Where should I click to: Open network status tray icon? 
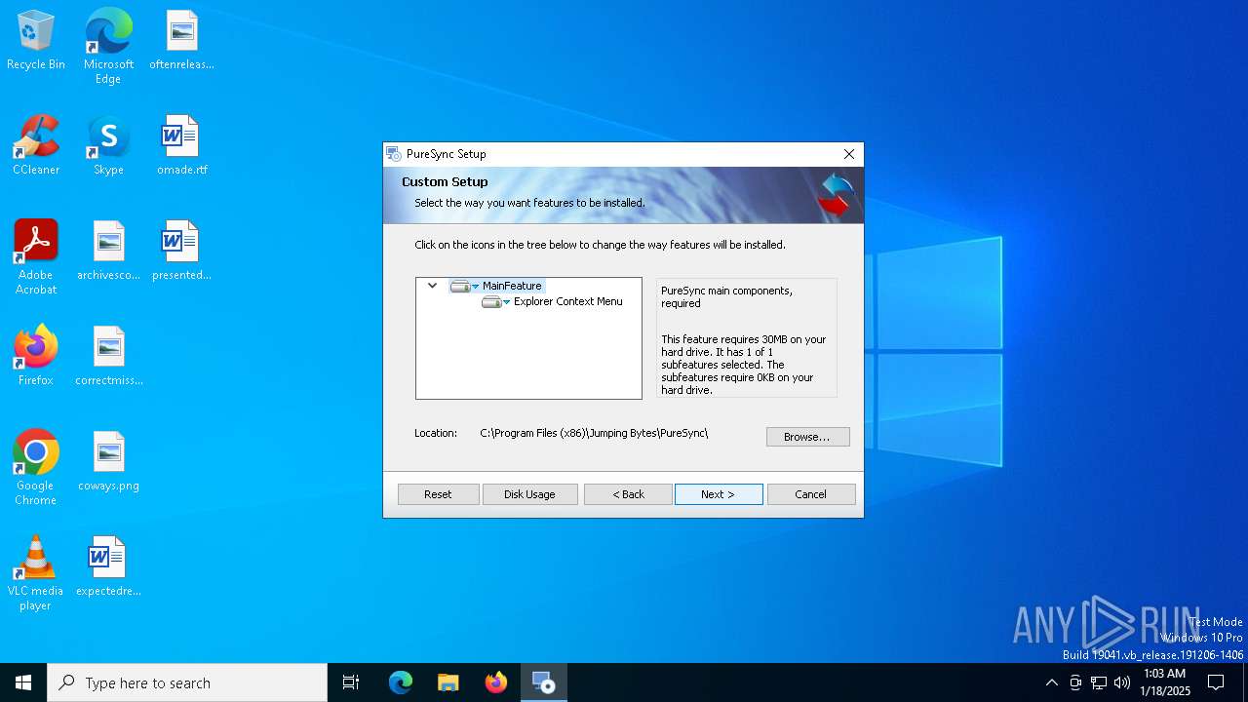[x=1099, y=682]
